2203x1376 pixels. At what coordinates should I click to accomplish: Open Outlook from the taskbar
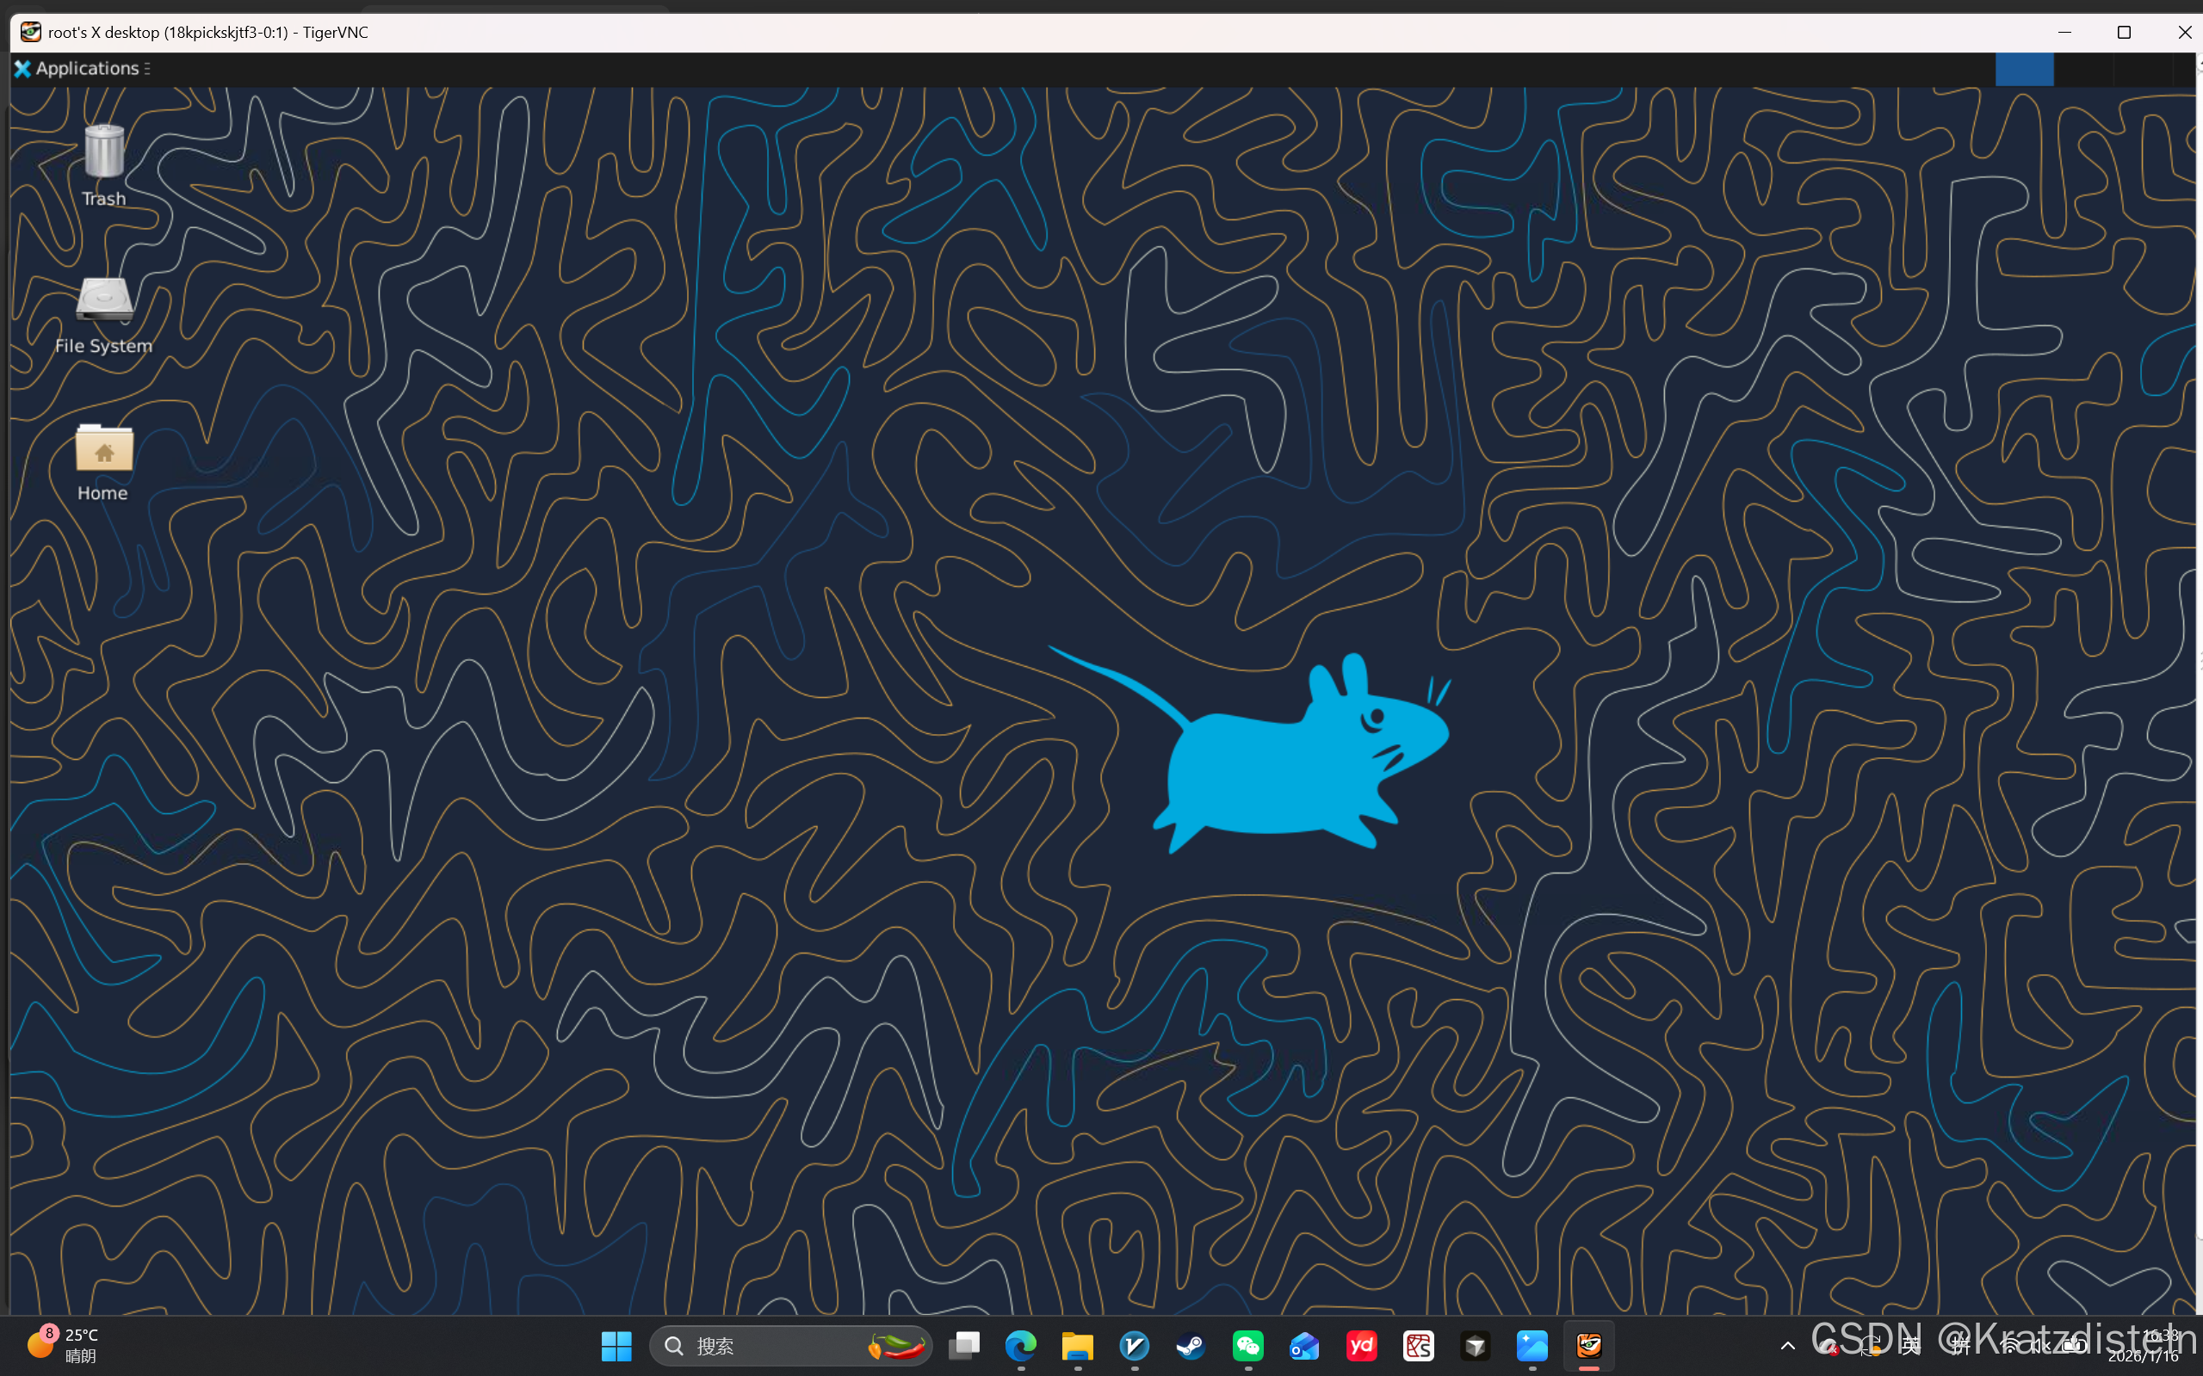pyautogui.click(x=1304, y=1345)
